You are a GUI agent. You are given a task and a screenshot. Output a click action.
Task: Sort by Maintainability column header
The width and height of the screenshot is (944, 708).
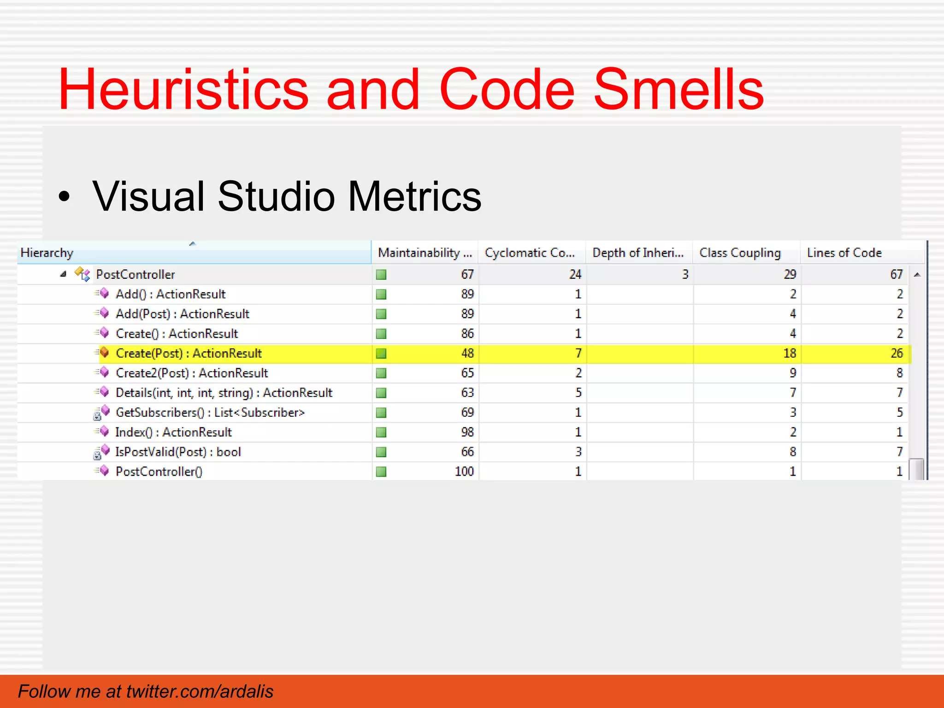pos(425,253)
